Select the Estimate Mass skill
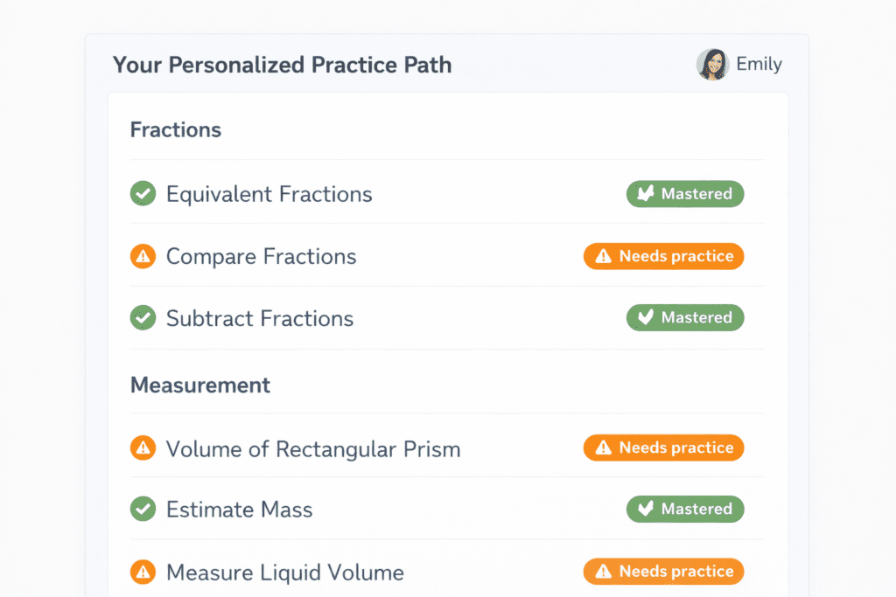 tap(239, 510)
